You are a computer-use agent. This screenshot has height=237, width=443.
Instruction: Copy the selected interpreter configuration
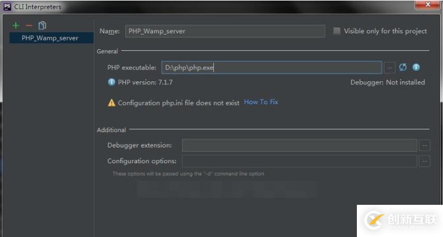42,25
